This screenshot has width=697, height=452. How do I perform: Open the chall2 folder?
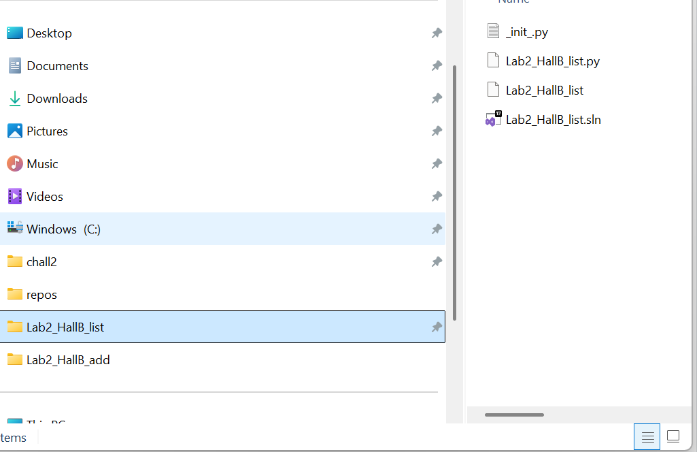[41, 261]
